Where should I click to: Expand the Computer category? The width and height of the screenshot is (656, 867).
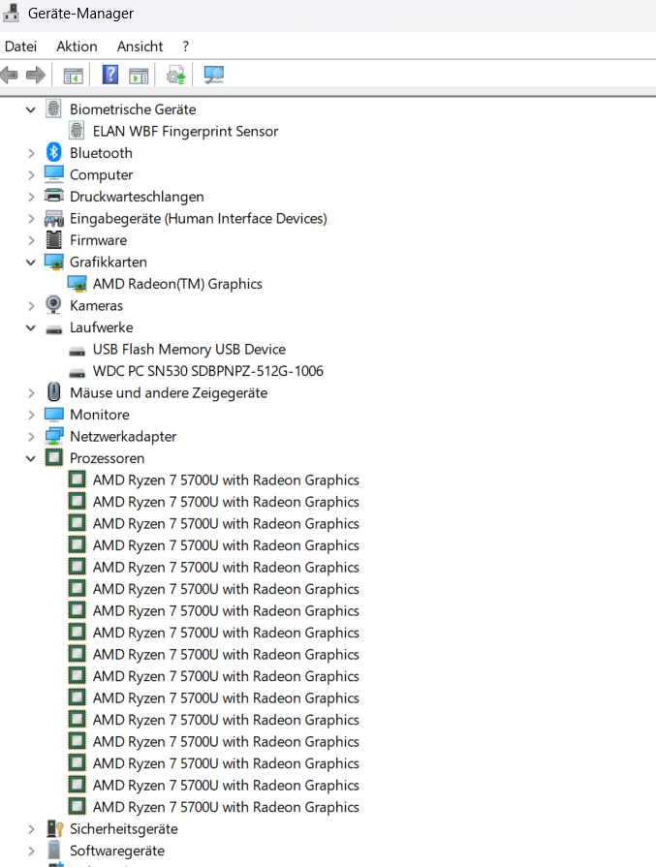(31, 175)
